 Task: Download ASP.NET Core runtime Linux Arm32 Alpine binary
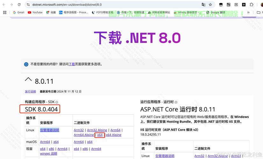(218, 156)
